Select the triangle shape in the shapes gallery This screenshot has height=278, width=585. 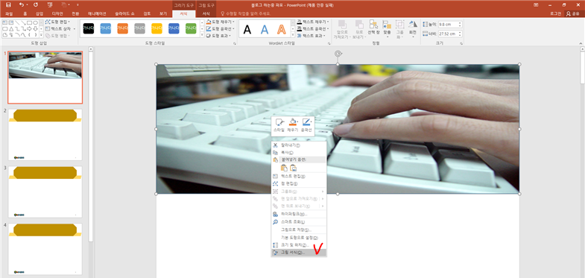pos(10,29)
